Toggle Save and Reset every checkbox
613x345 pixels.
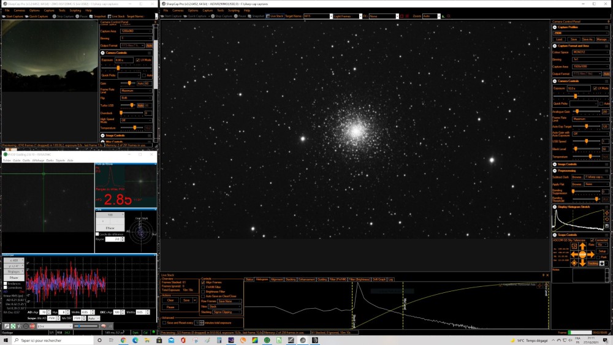tap(164, 323)
